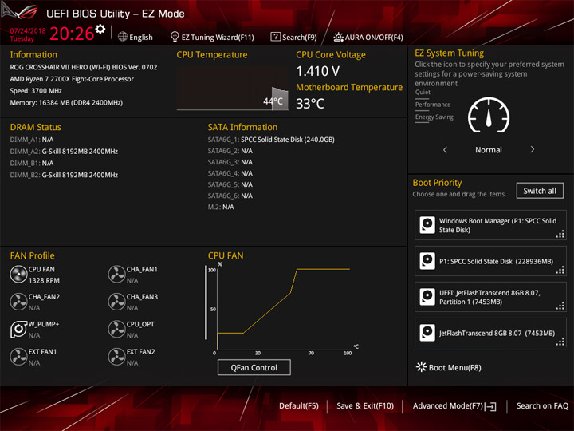This screenshot has height=431, width=574.
Task: Click the M.2: N/A entry
Action: tap(221, 207)
